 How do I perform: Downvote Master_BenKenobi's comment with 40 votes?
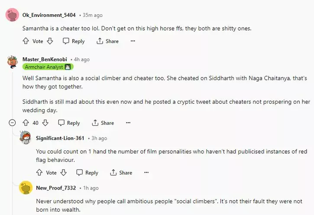tap(45, 123)
